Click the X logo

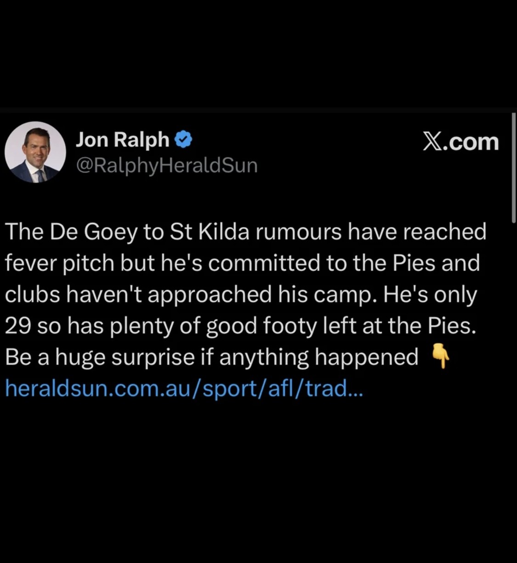pos(432,142)
